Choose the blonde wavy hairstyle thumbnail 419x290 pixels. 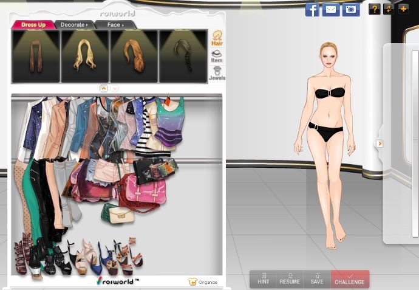(84, 56)
